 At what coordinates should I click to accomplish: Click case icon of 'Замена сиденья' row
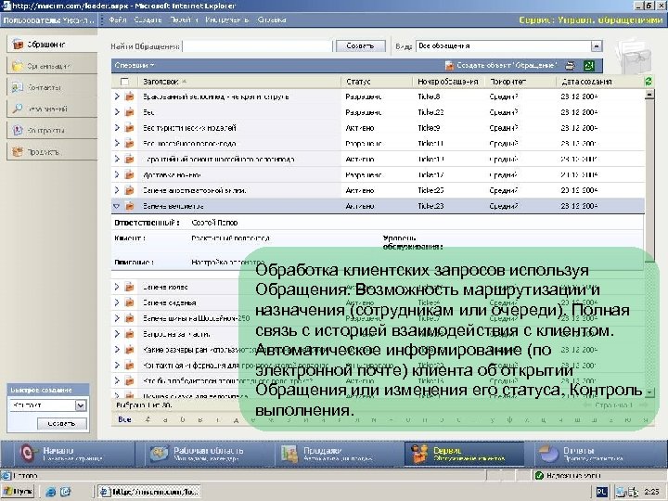pos(130,302)
